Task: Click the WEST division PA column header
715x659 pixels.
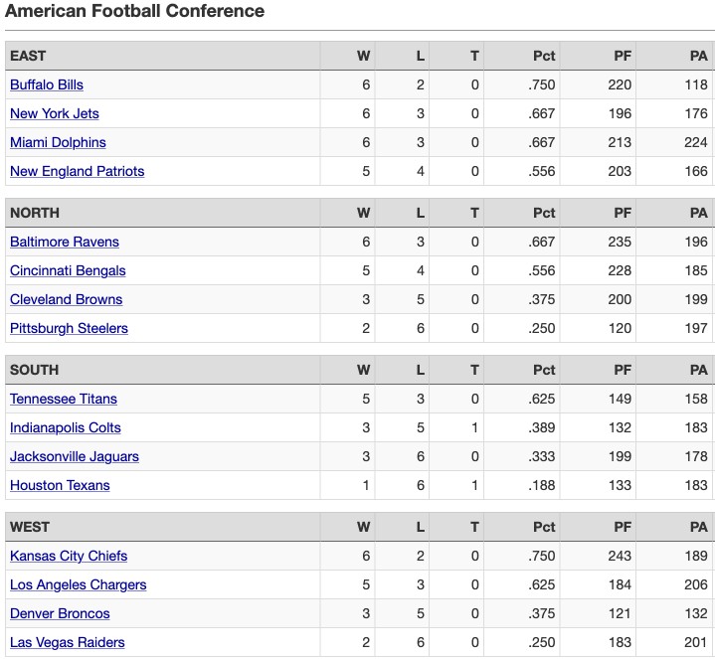Action: (698, 527)
